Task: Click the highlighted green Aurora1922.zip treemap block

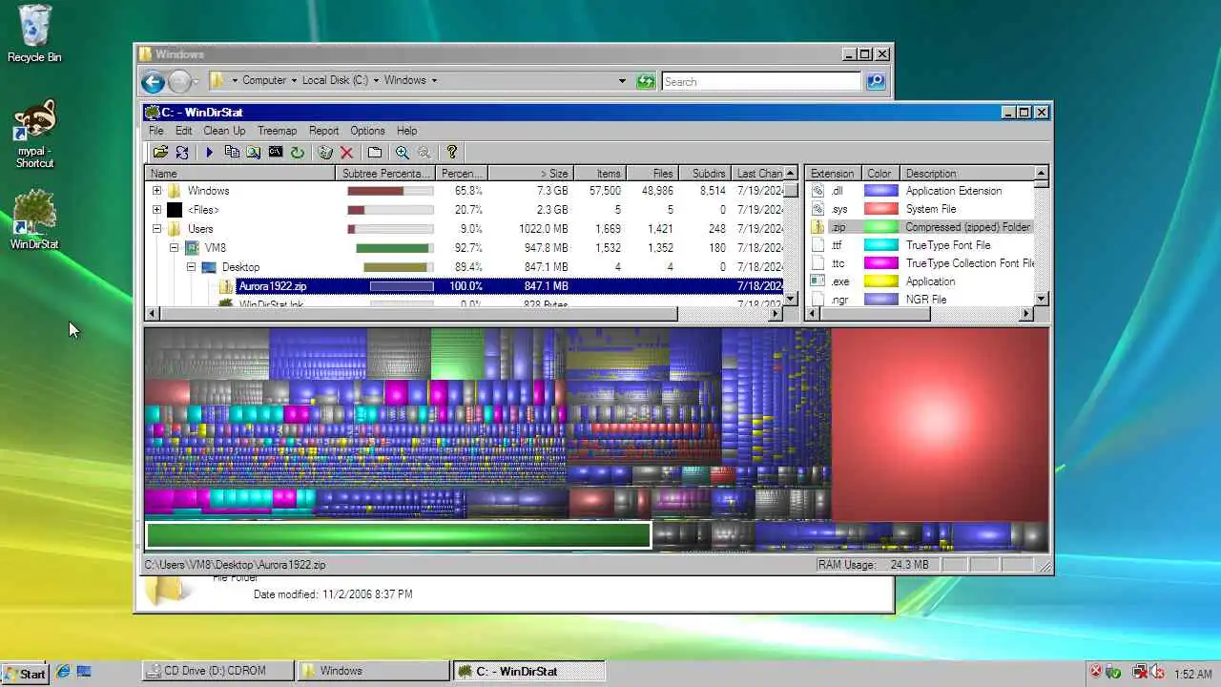Action: 399,535
